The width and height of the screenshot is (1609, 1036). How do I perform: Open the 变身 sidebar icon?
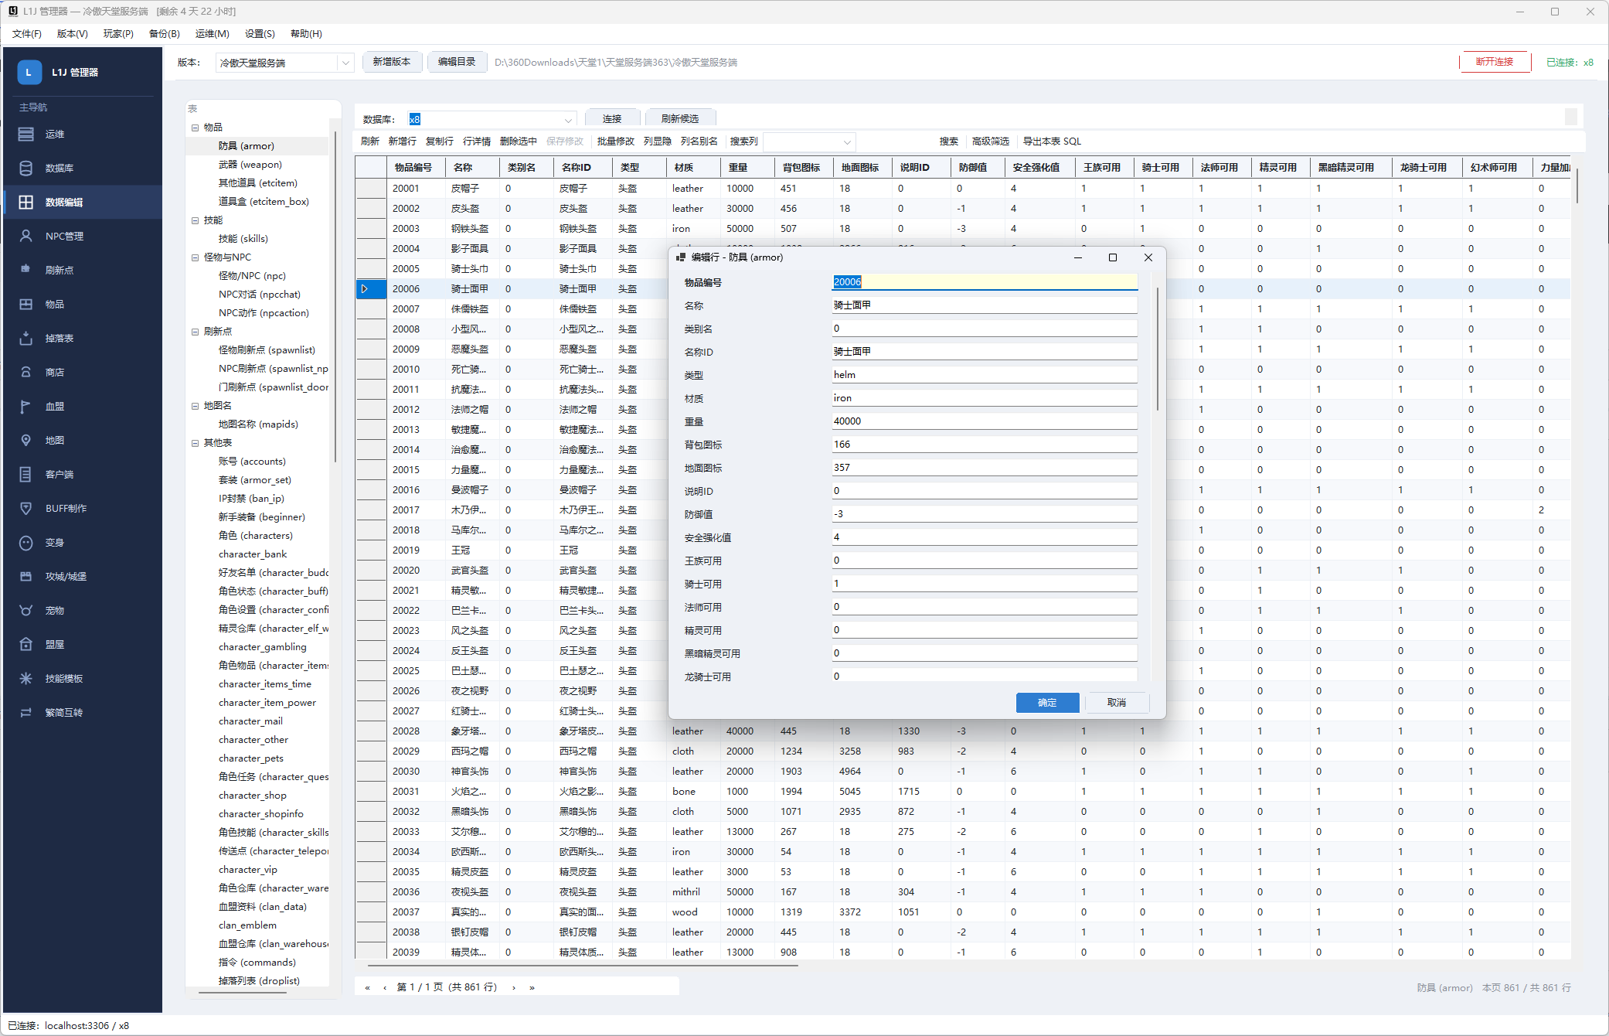tap(26, 542)
